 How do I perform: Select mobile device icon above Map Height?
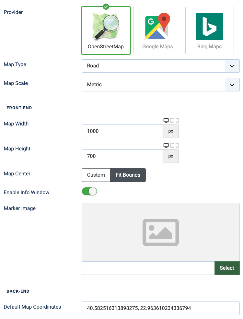(x=177, y=146)
